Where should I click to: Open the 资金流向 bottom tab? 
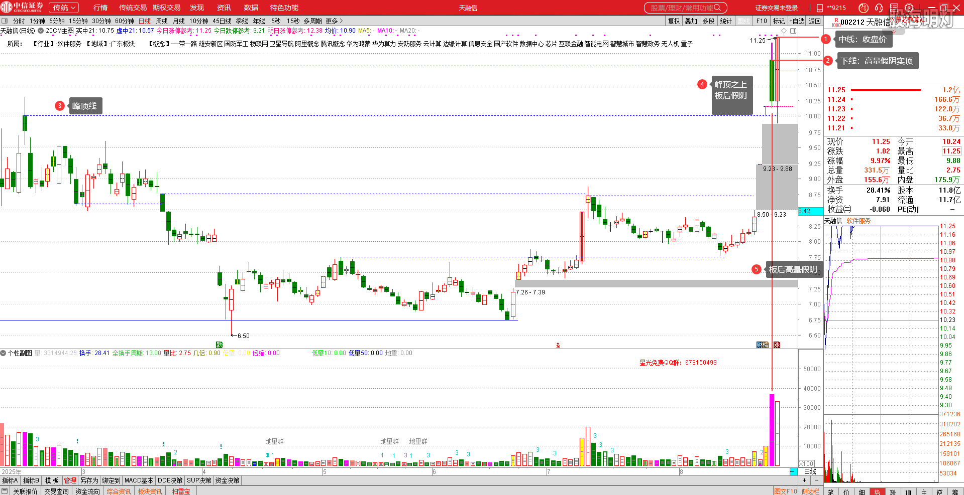tap(87, 491)
